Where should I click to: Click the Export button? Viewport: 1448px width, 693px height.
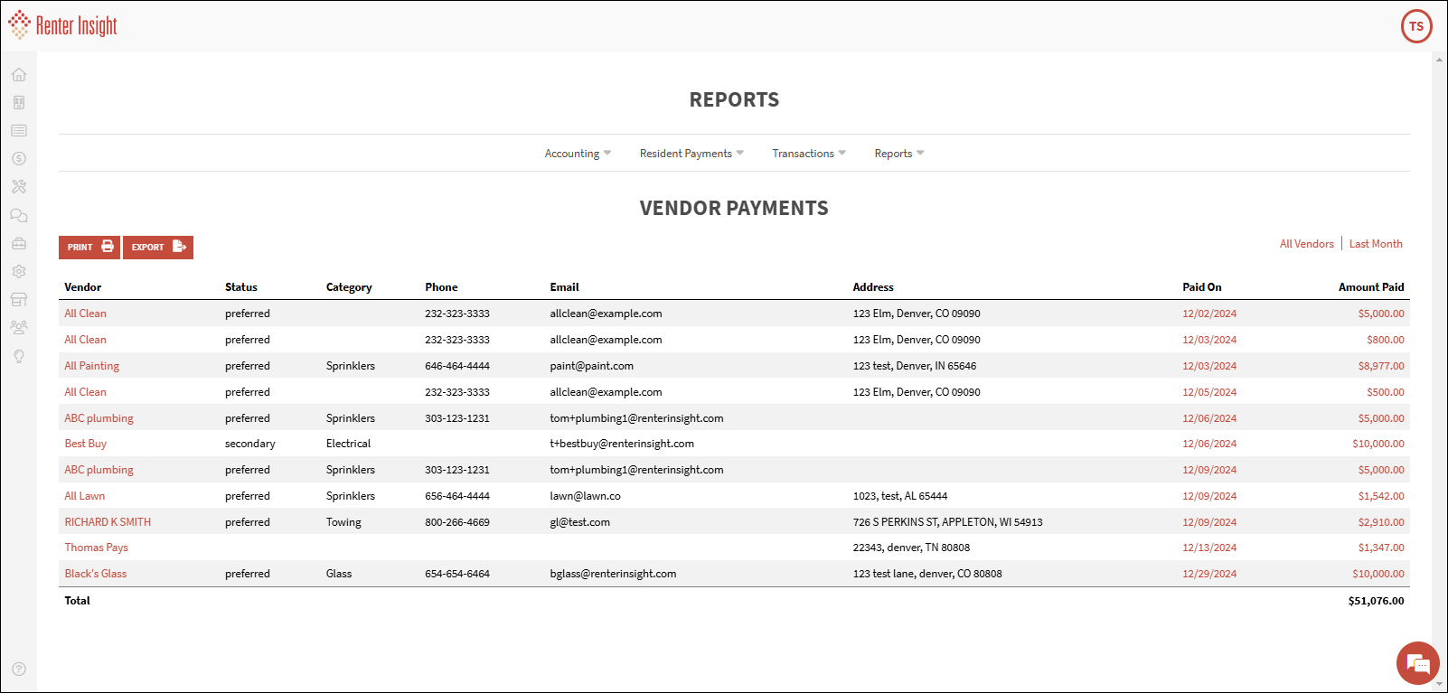tap(158, 247)
